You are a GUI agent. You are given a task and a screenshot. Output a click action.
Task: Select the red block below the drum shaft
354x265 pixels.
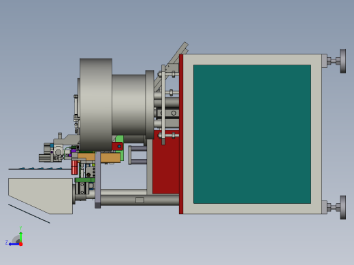166,162
